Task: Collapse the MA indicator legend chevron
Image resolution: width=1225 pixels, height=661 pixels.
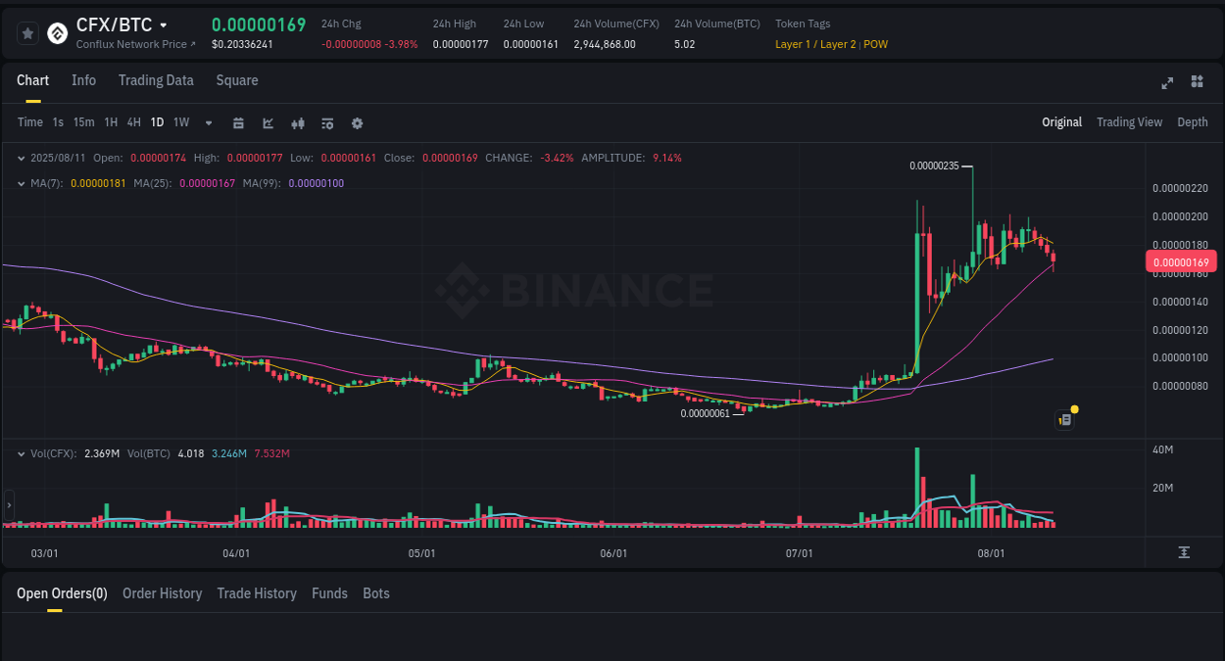Action: (x=22, y=183)
